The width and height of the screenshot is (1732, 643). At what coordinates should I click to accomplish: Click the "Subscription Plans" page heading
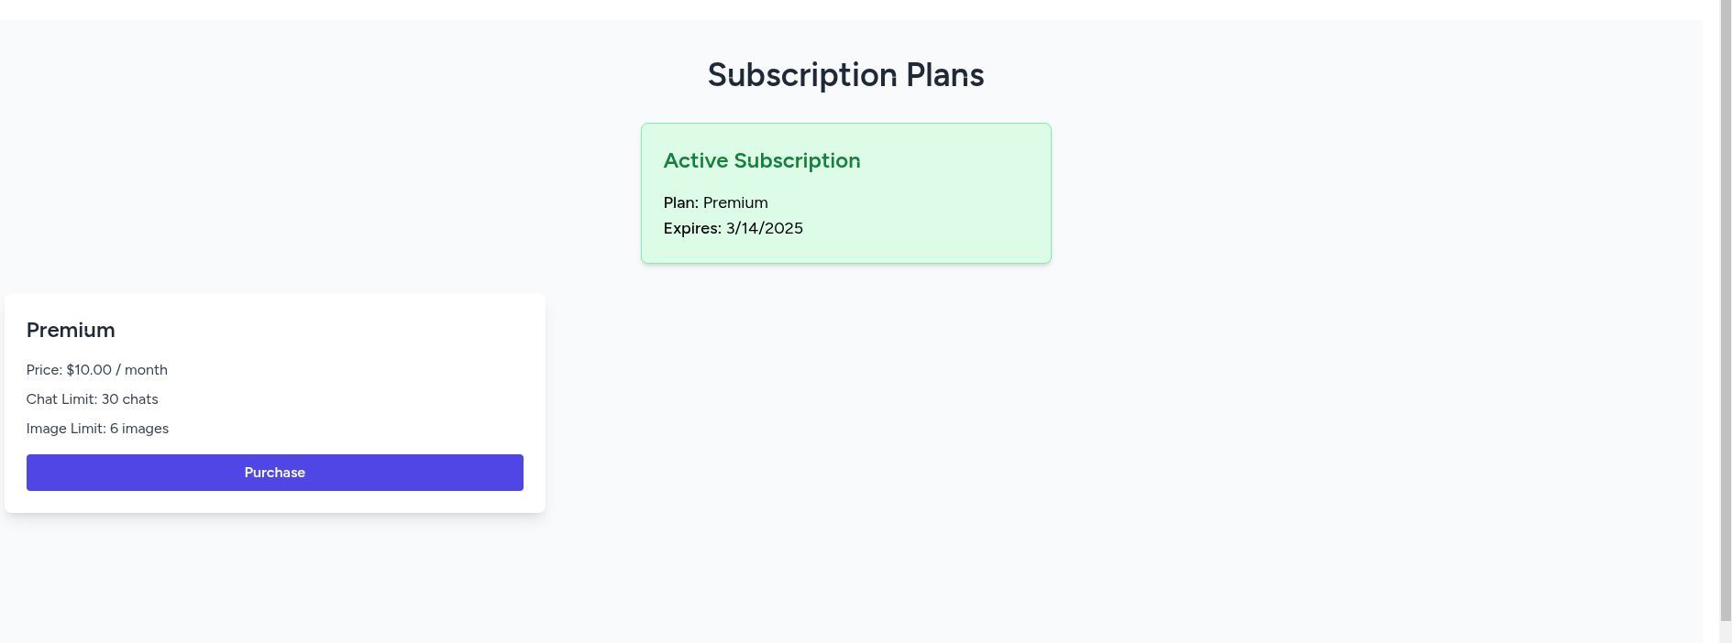[x=845, y=75]
